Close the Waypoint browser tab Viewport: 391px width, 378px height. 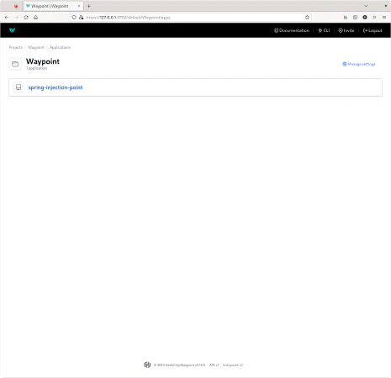(79, 6)
